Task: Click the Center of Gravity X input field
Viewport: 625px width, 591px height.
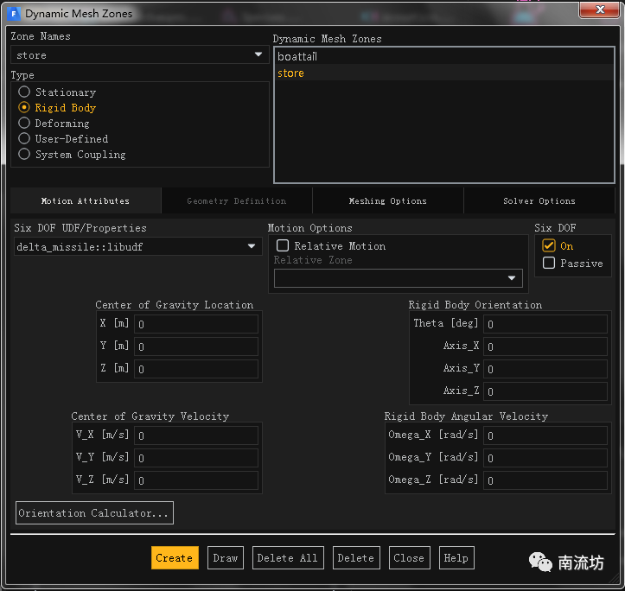Action: (196, 324)
